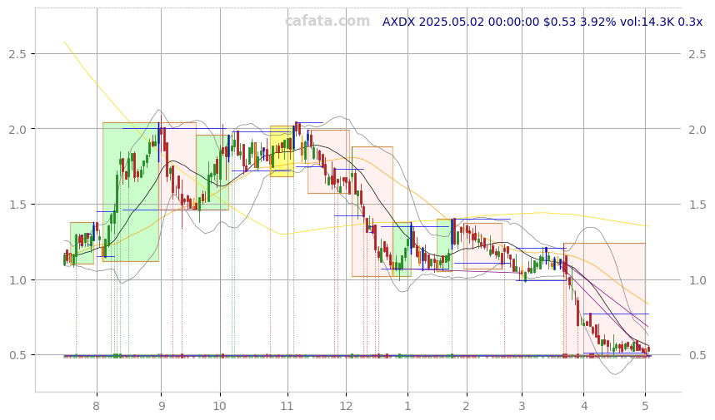Click month label 1 on x-axis
Image resolution: width=715 pixels, height=420 pixels.
click(x=407, y=406)
